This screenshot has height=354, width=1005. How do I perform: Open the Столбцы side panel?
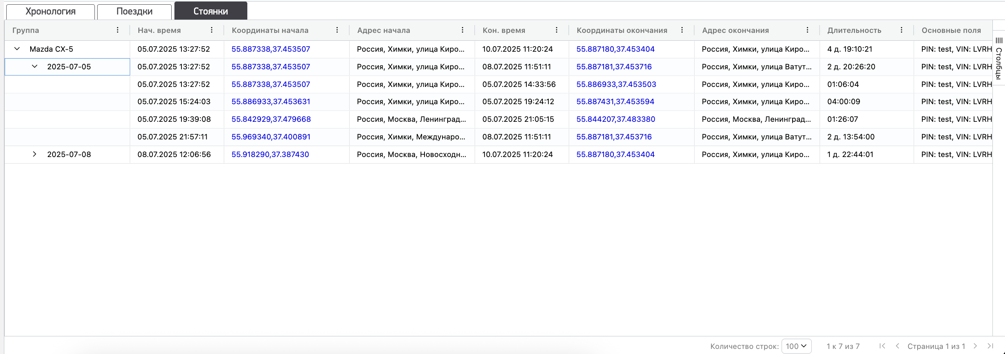tap(999, 58)
